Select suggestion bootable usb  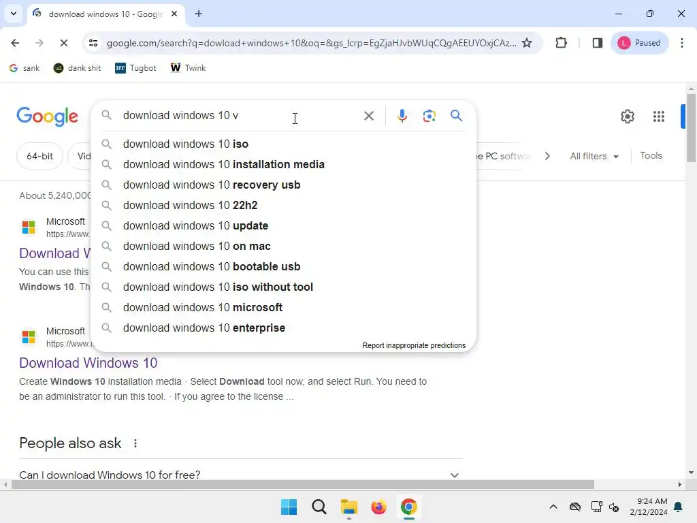[x=283, y=267]
